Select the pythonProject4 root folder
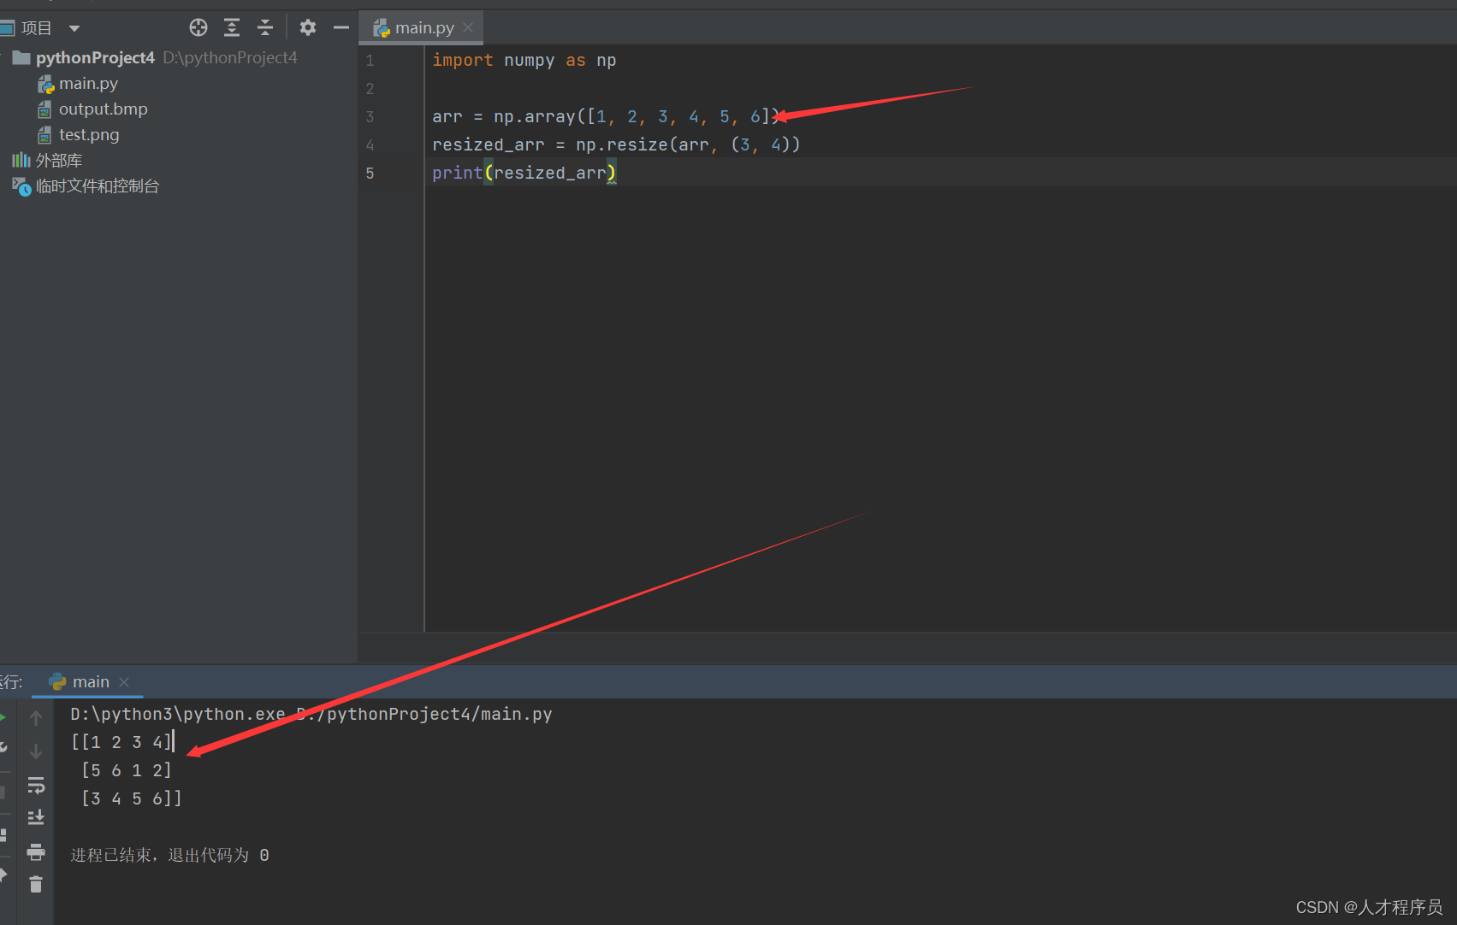The width and height of the screenshot is (1457, 925). tap(95, 57)
